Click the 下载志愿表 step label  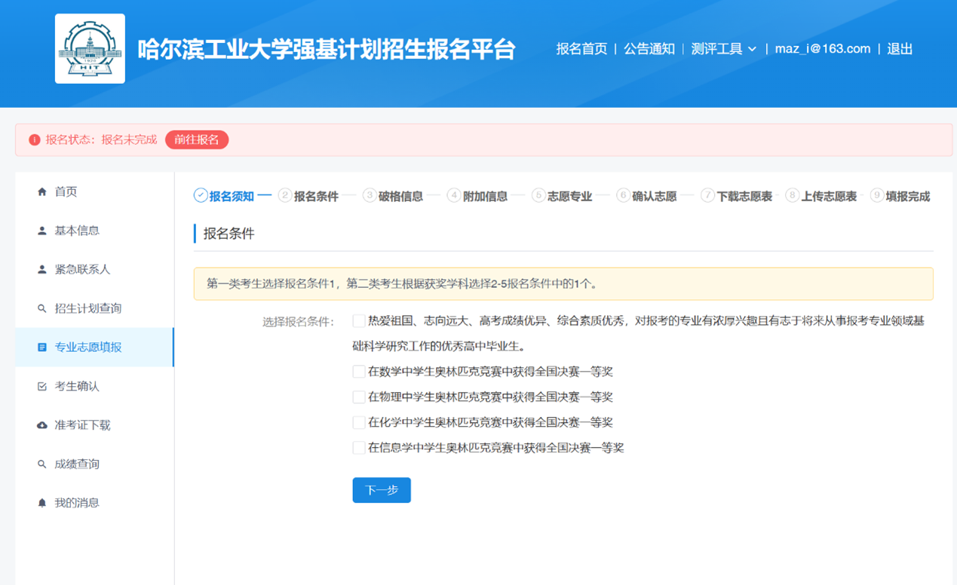pyautogui.click(x=744, y=196)
